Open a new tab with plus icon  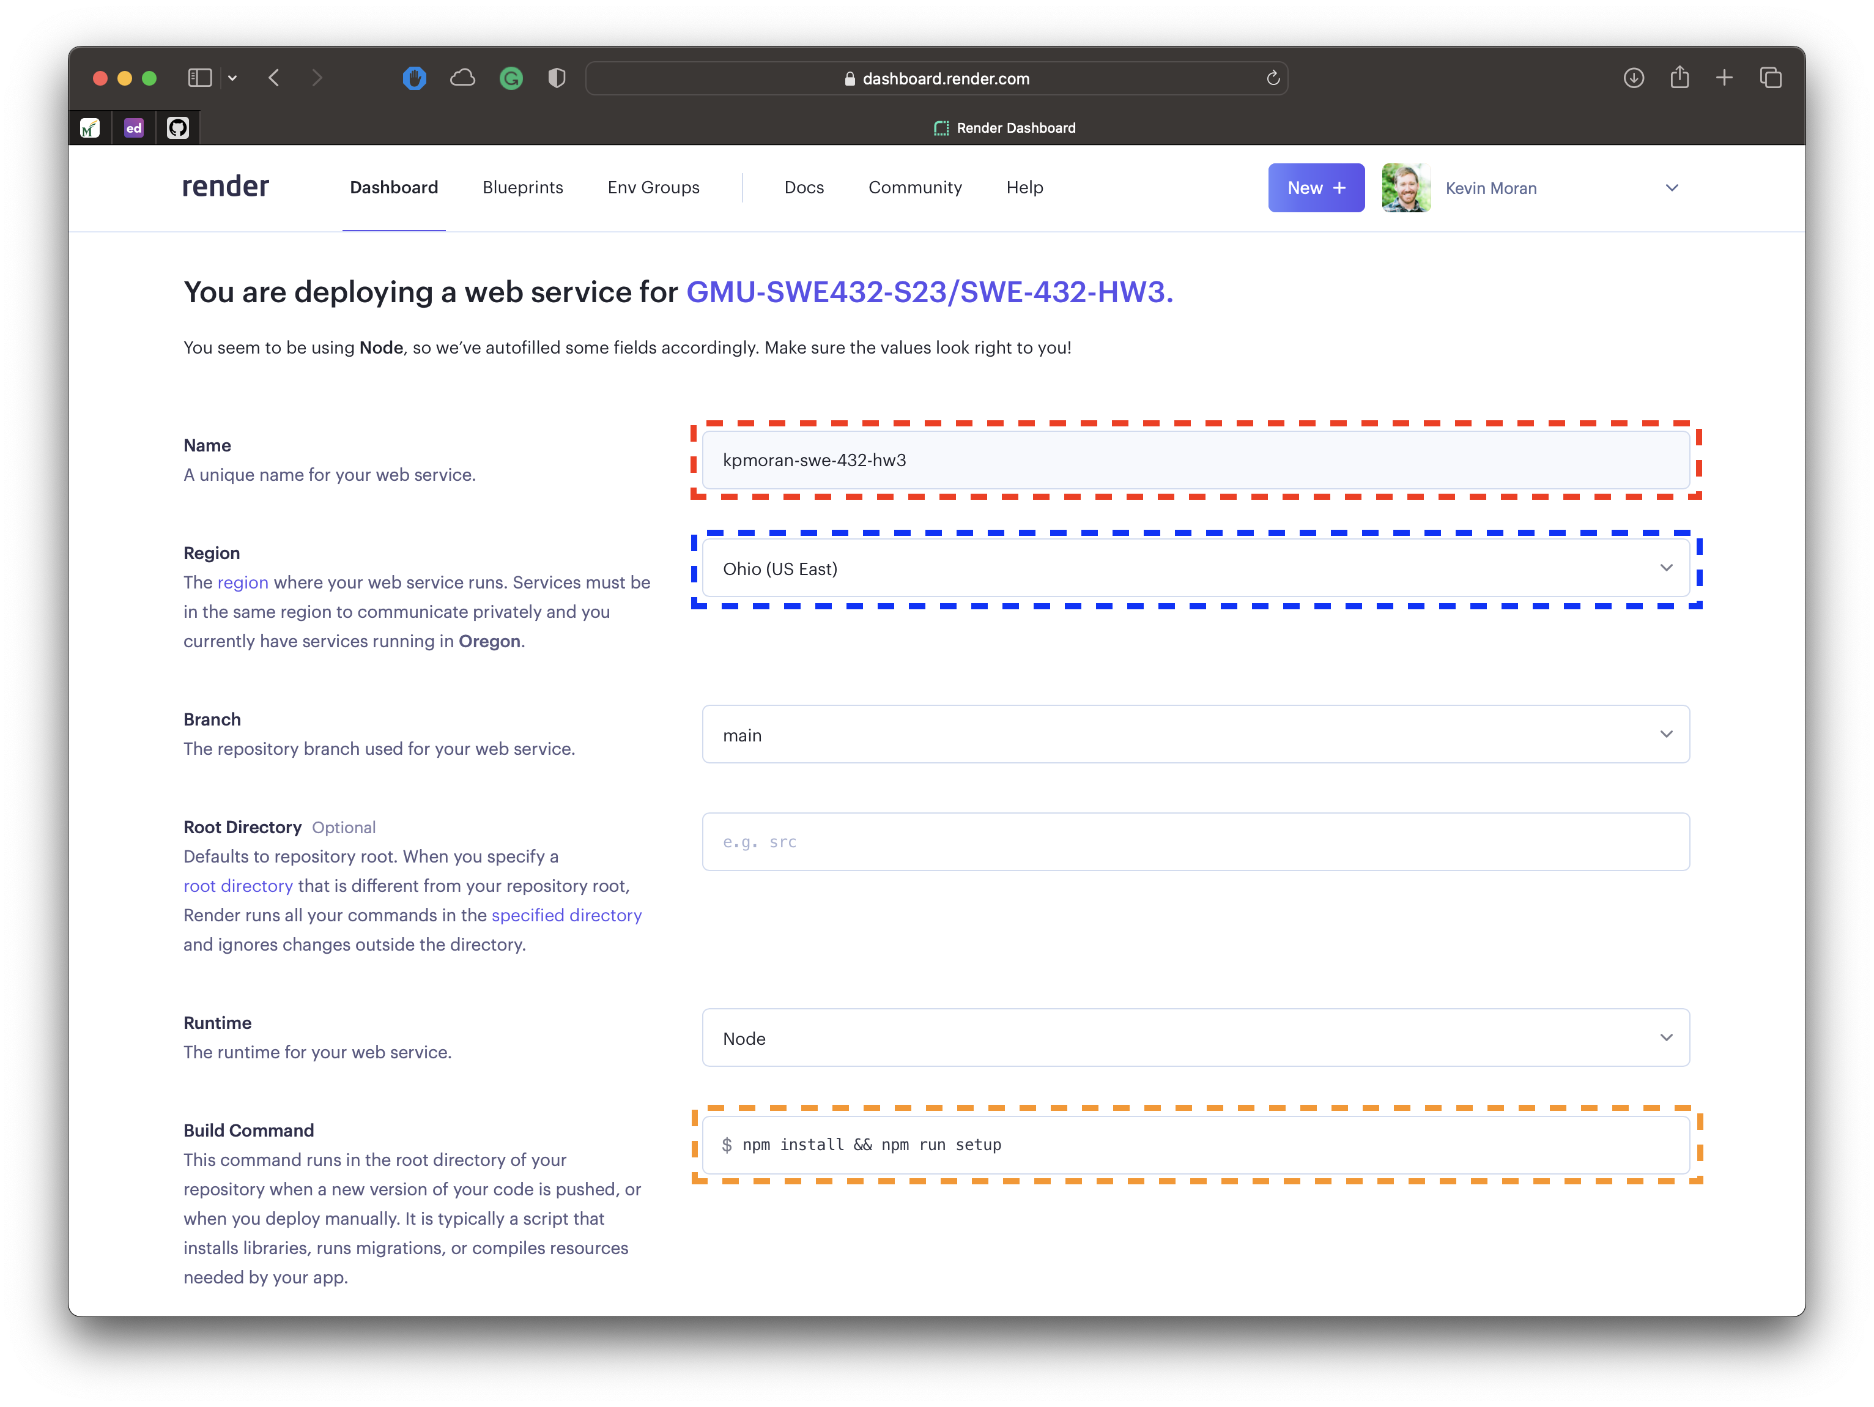pyautogui.click(x=1724, y=78)
